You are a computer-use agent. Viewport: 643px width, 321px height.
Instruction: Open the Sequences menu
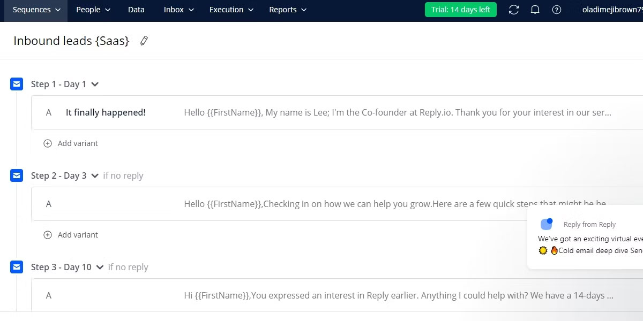coord(36,10)
